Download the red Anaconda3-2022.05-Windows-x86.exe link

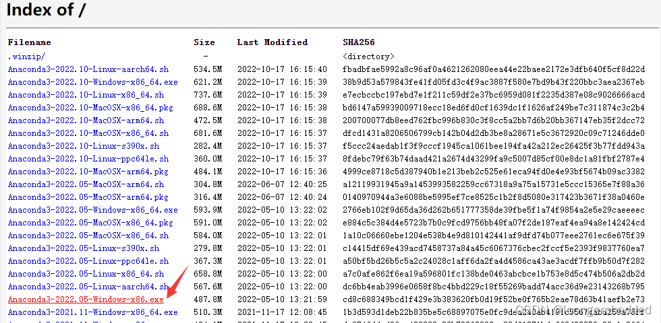86,299
